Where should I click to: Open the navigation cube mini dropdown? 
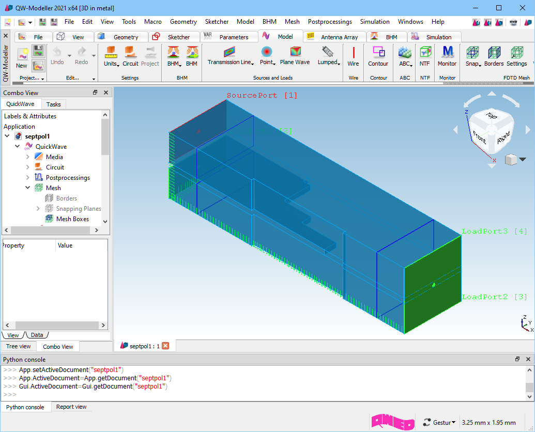click(x=522, y=159)
